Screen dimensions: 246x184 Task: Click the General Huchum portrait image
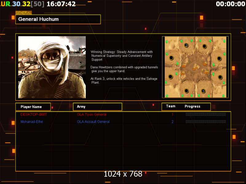(52, 67)
